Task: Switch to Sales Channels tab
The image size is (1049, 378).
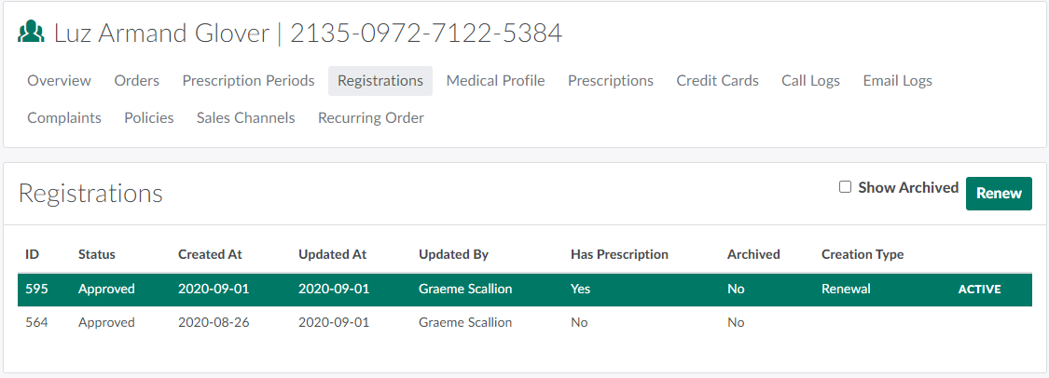Action: 245,118
